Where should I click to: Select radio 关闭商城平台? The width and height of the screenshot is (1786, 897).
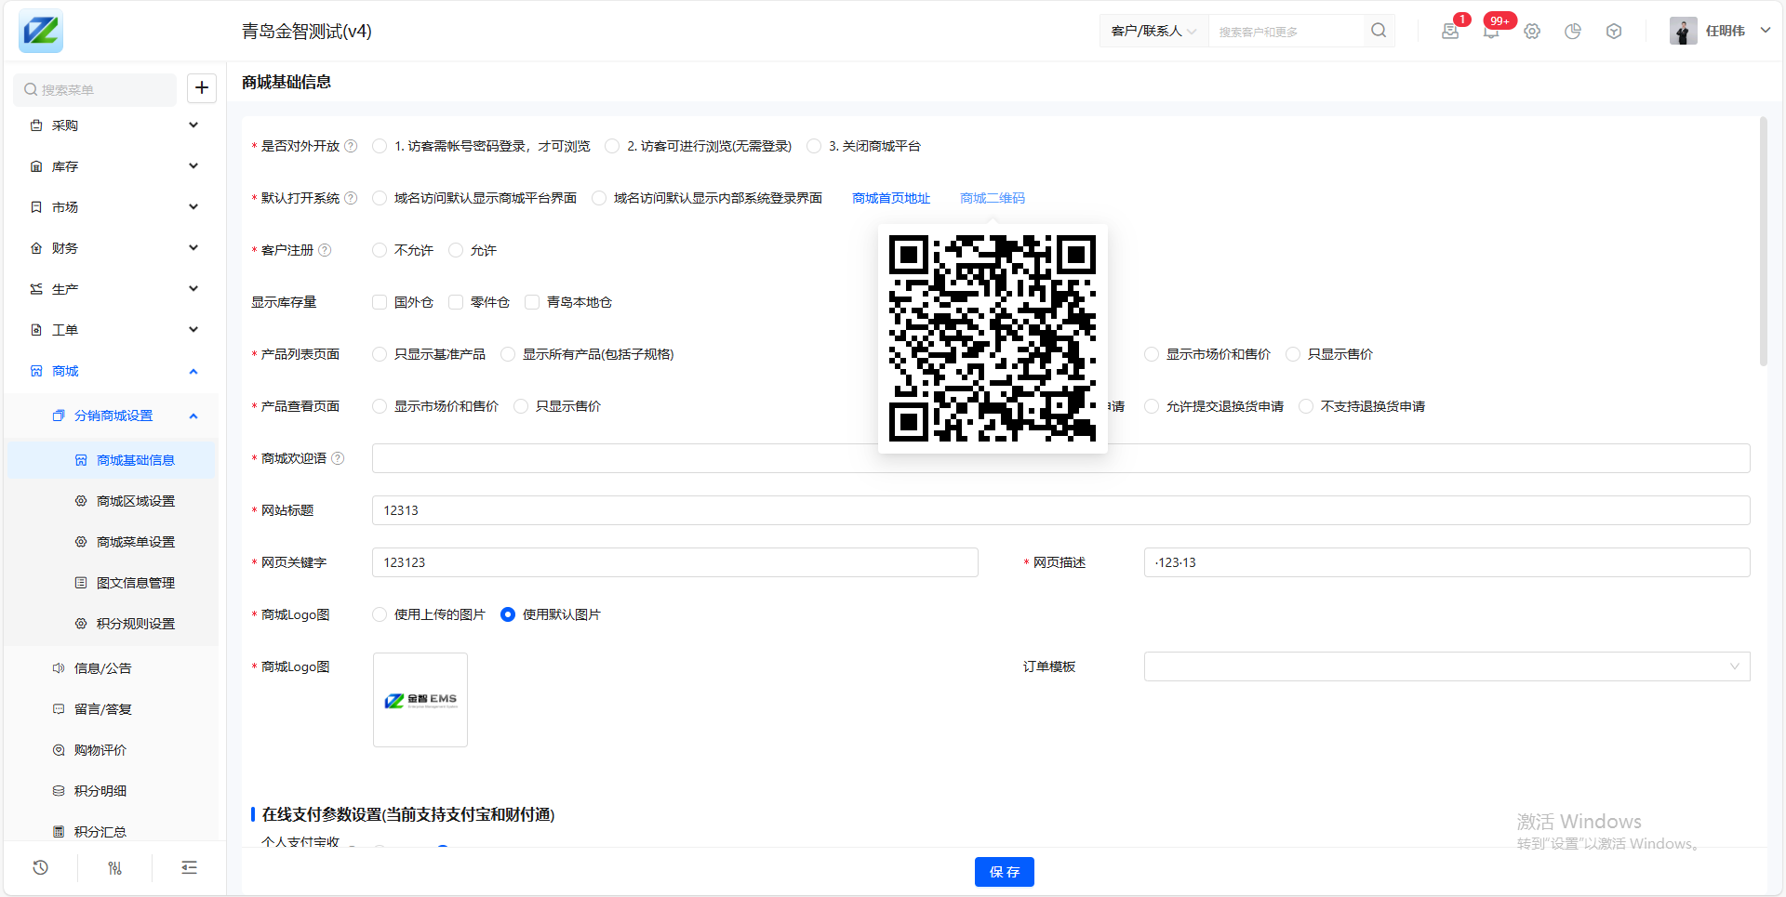(x=814, y=146)
